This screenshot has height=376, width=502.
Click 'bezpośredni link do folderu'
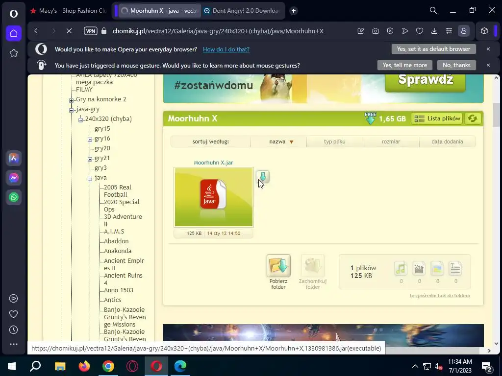[440, 296]
